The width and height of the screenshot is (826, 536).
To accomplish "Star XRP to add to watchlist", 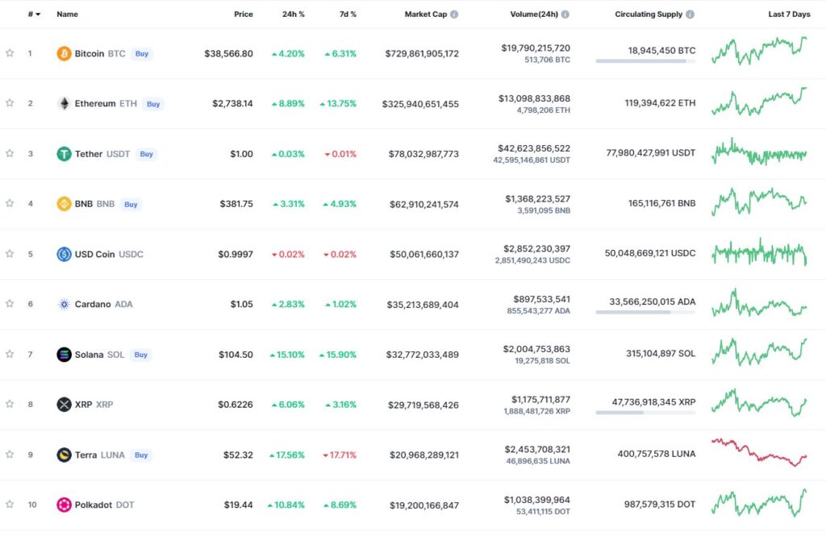I will pyautogui.click(x=10, y=404).
